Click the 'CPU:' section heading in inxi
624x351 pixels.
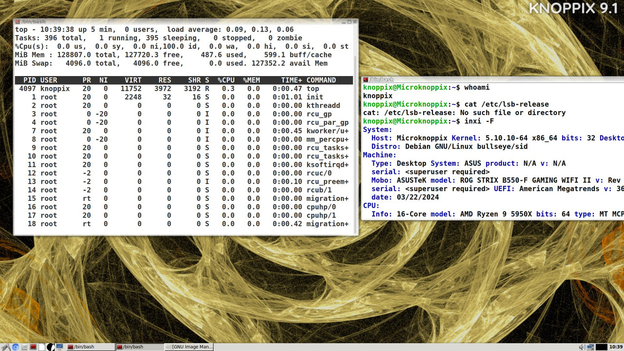371,206
